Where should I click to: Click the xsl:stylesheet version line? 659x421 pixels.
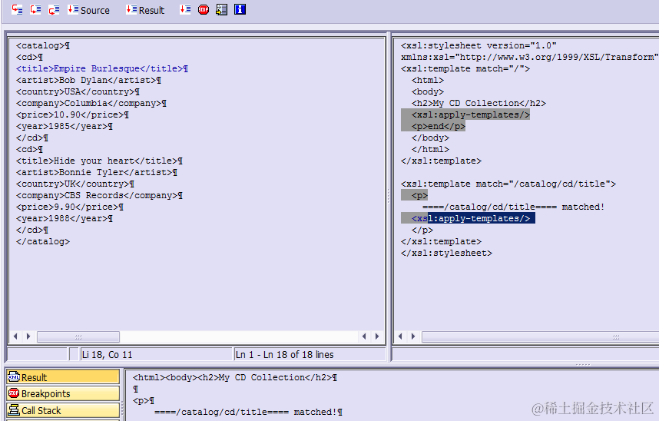pyautogui.click(x=479, y=45)
